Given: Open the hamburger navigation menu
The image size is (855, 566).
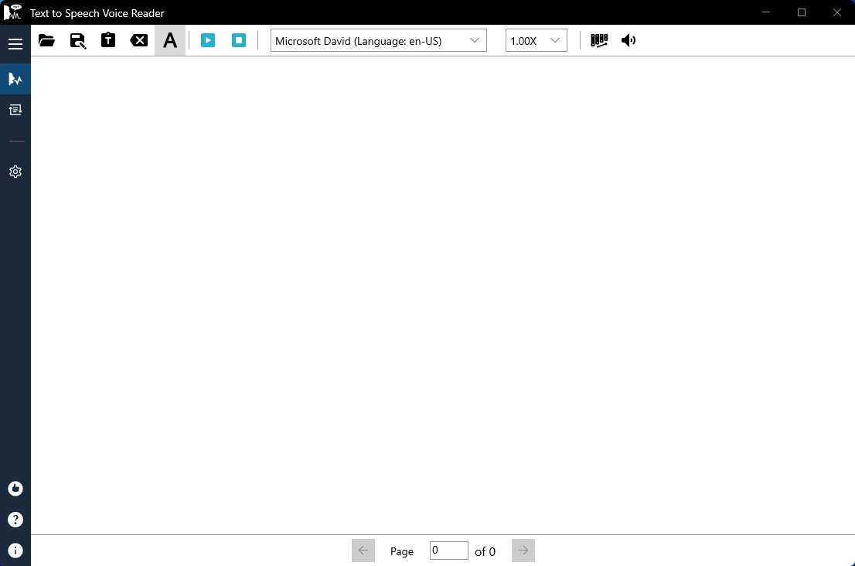Looking at the screenshot, I should pyautogui.click(x=15, y=44).
